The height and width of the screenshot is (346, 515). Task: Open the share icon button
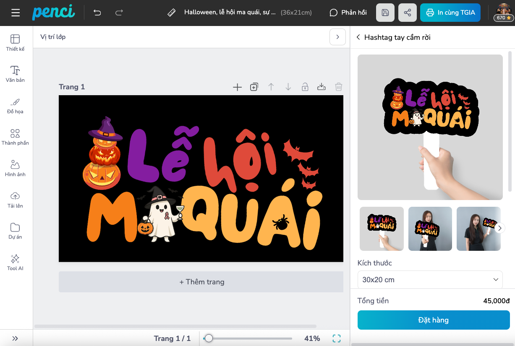pos(407,13)
